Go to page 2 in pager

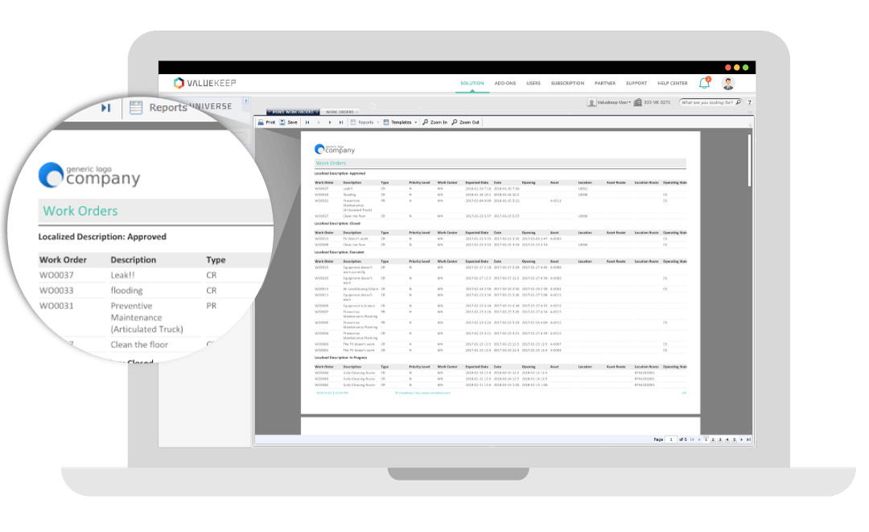coord(713,439)
